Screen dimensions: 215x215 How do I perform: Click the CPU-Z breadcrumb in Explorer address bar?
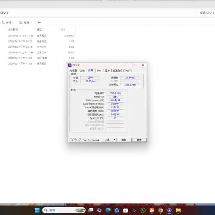click(x=4, y=13)
